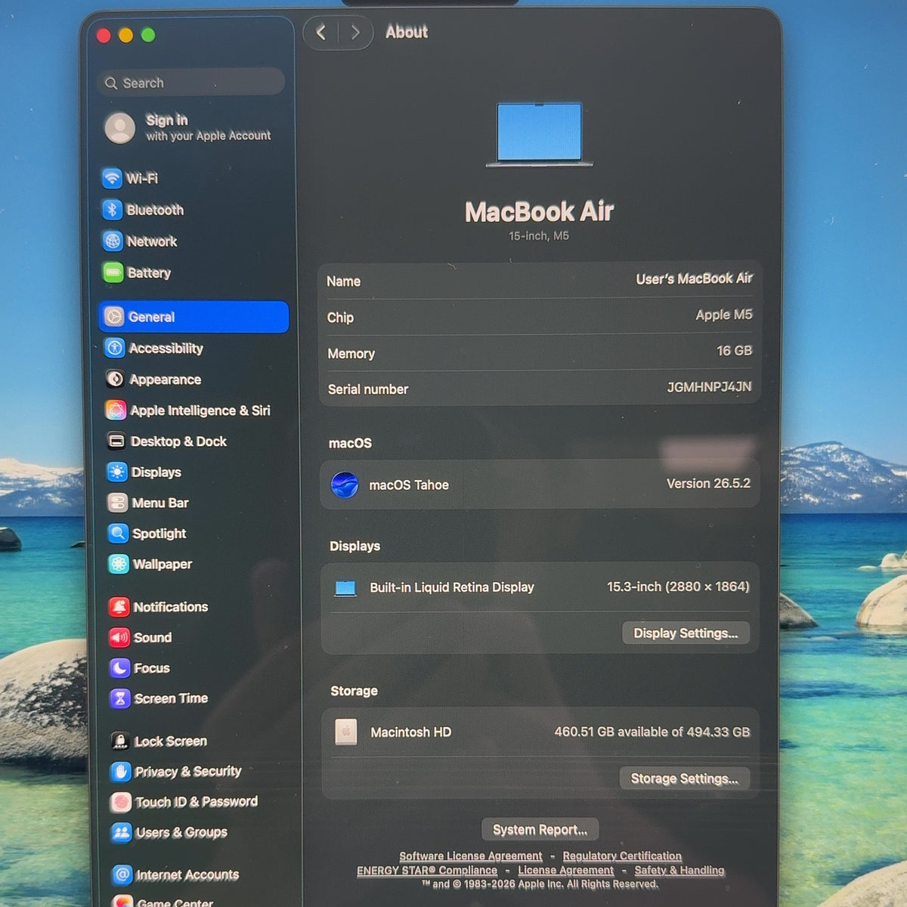The image size is (907, 907).
Task: Open Regulatory Certification link
Action: tap(622, 856)
